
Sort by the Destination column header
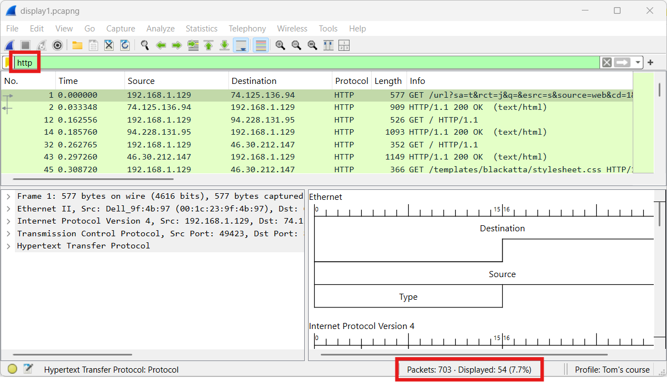[280, 81]
